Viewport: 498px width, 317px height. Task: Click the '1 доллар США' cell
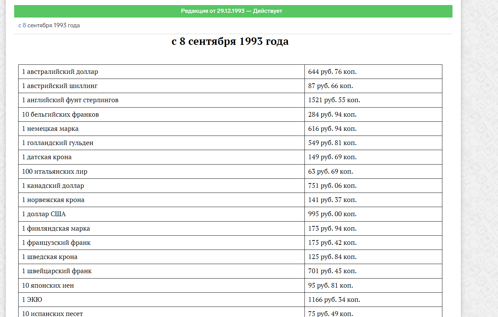pos(162,214)
